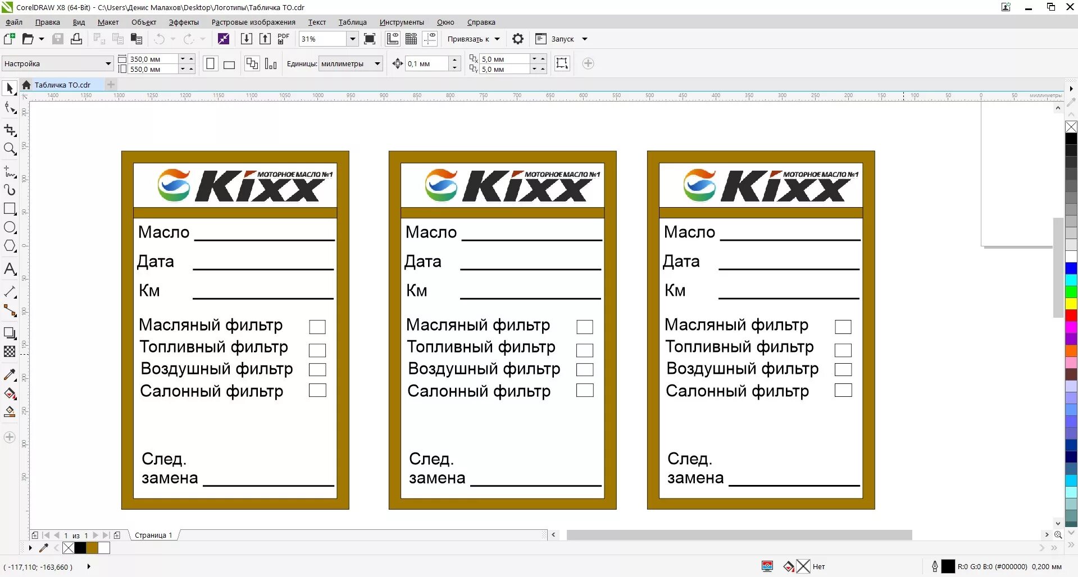Select the Polygon tool
Viewport: 1078px width, 577px height.
(10, 246)
